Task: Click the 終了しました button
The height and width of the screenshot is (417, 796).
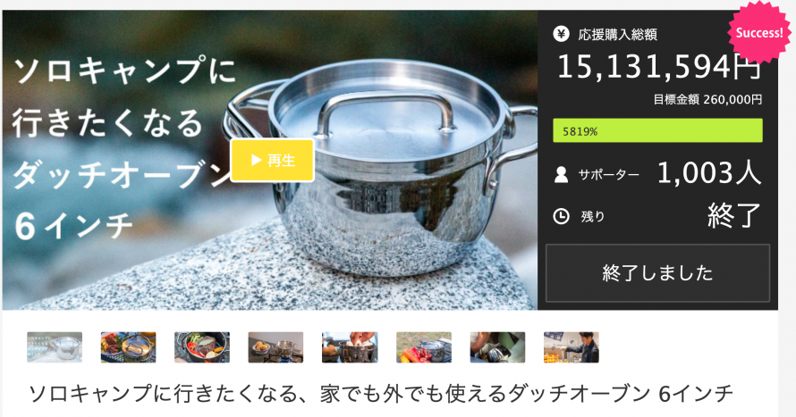Action: [x=657, y=273]
